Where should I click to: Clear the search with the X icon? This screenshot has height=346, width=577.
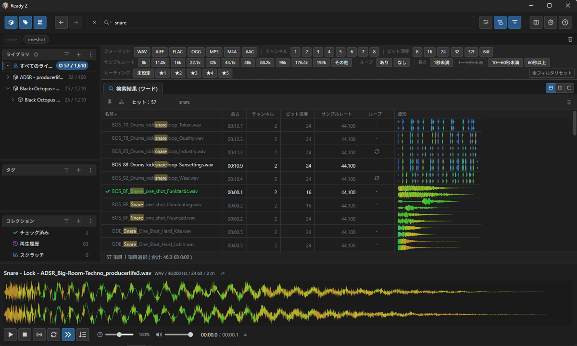point(94,23)
